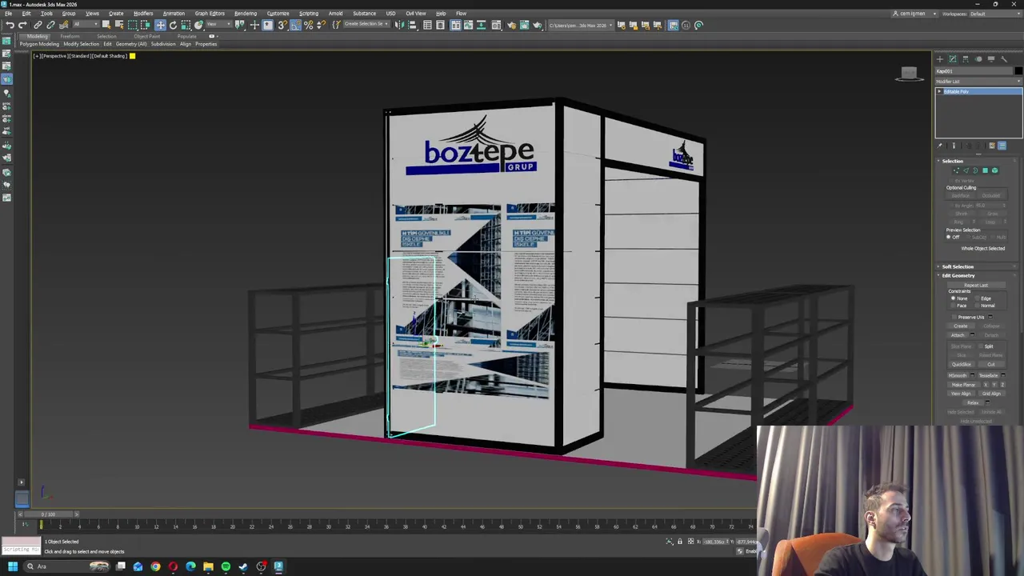
Task: Choose the Rectangular Selection Region tool
Action: tap(132, 25)
